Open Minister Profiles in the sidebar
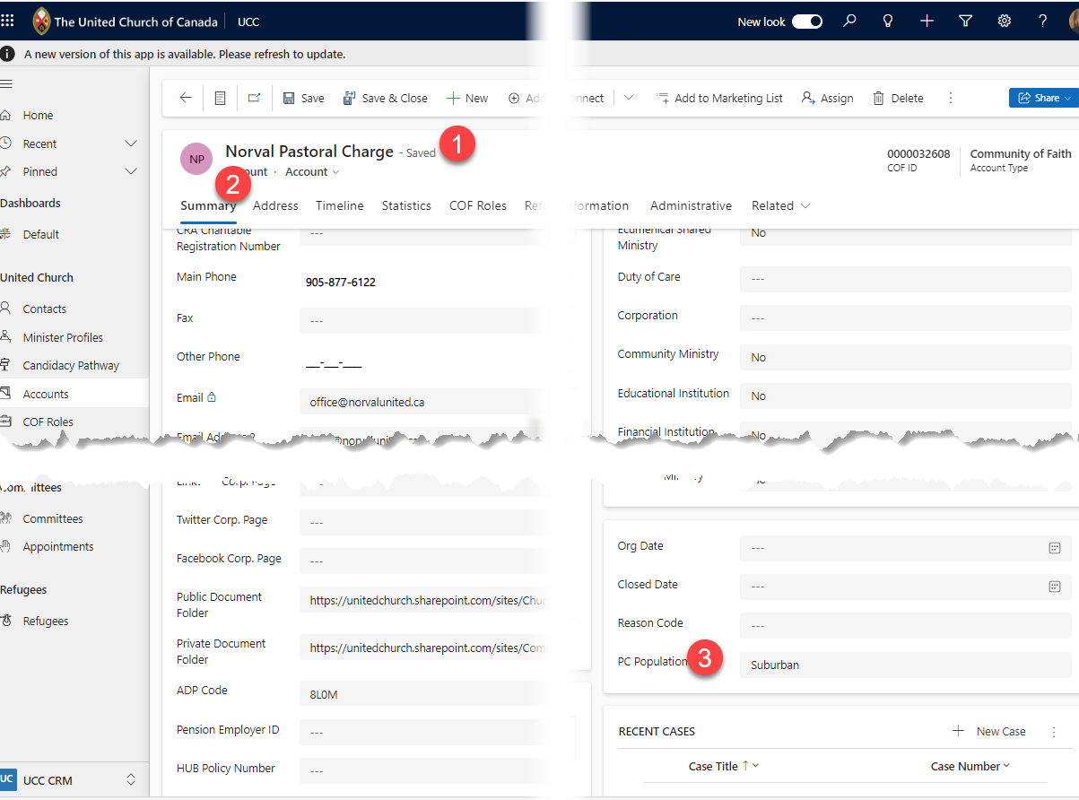1079x800 pixels. pyautogui.click(x=63, y=337)
